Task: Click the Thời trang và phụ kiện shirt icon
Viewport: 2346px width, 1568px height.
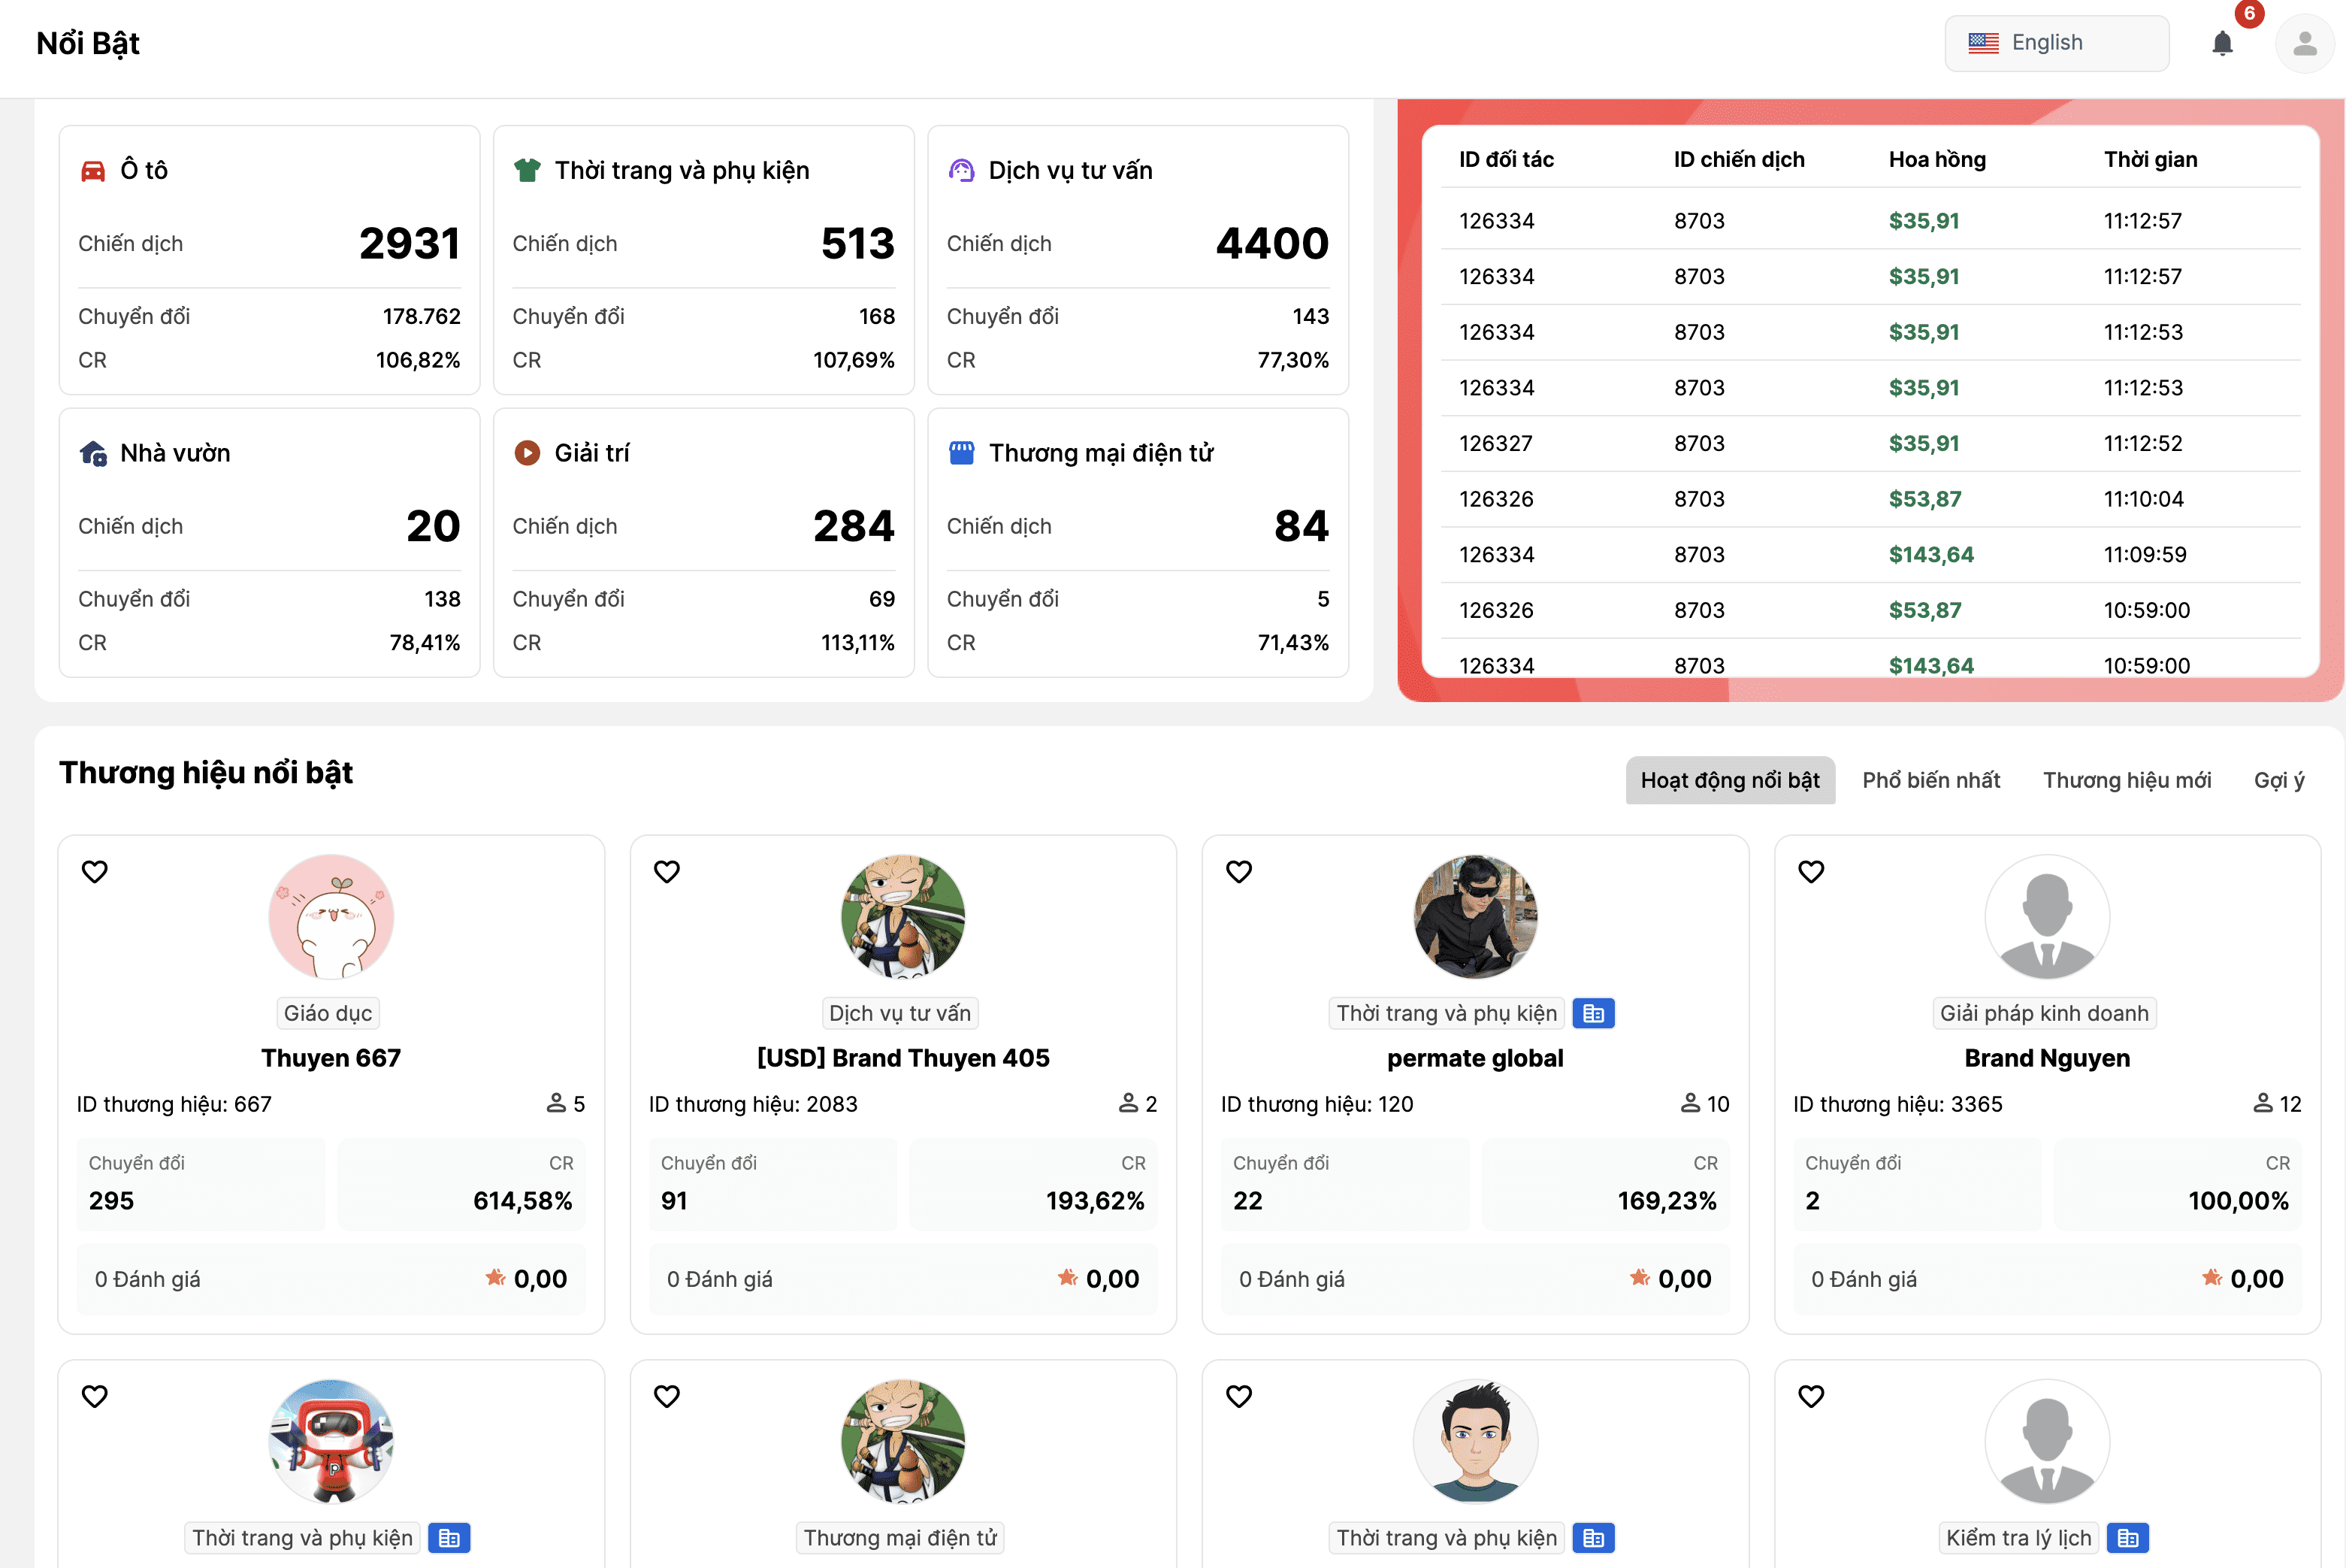Action: pos(527,170)
